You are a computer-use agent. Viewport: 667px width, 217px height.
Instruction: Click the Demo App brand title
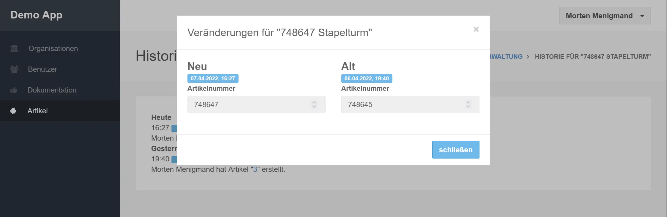click(37, 15)
